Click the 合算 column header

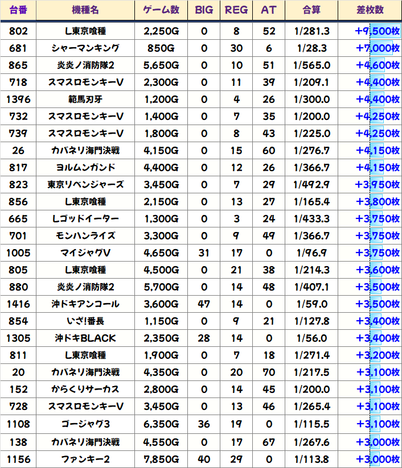(x=311, y=10)
